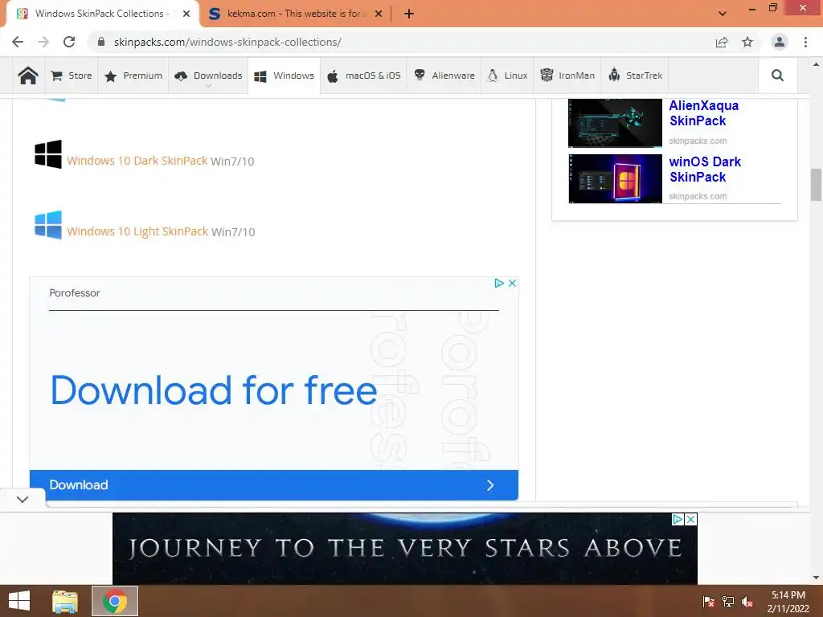Click the forward navigation arrow
Screen dimensions: 823x617
click(x=43, y=42)
